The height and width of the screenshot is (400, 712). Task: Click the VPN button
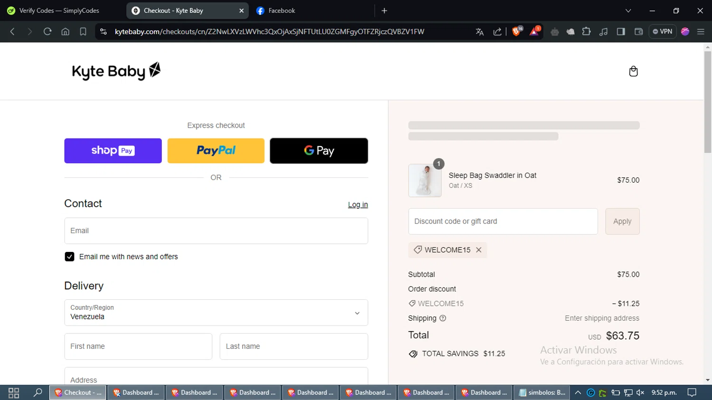[x=662, y=32]
